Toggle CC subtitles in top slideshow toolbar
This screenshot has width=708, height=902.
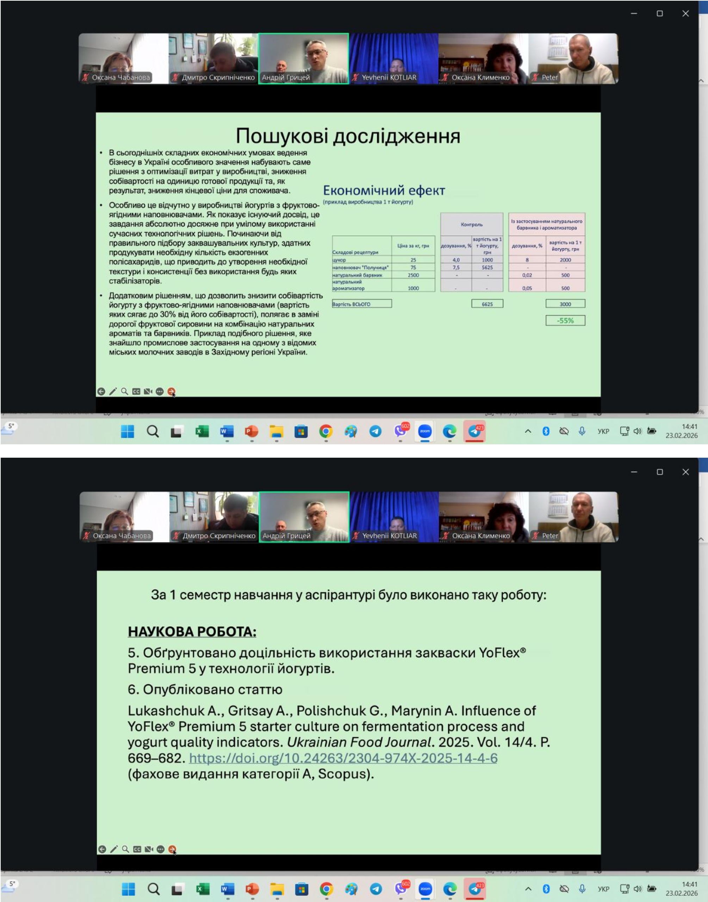coord(136,391)
